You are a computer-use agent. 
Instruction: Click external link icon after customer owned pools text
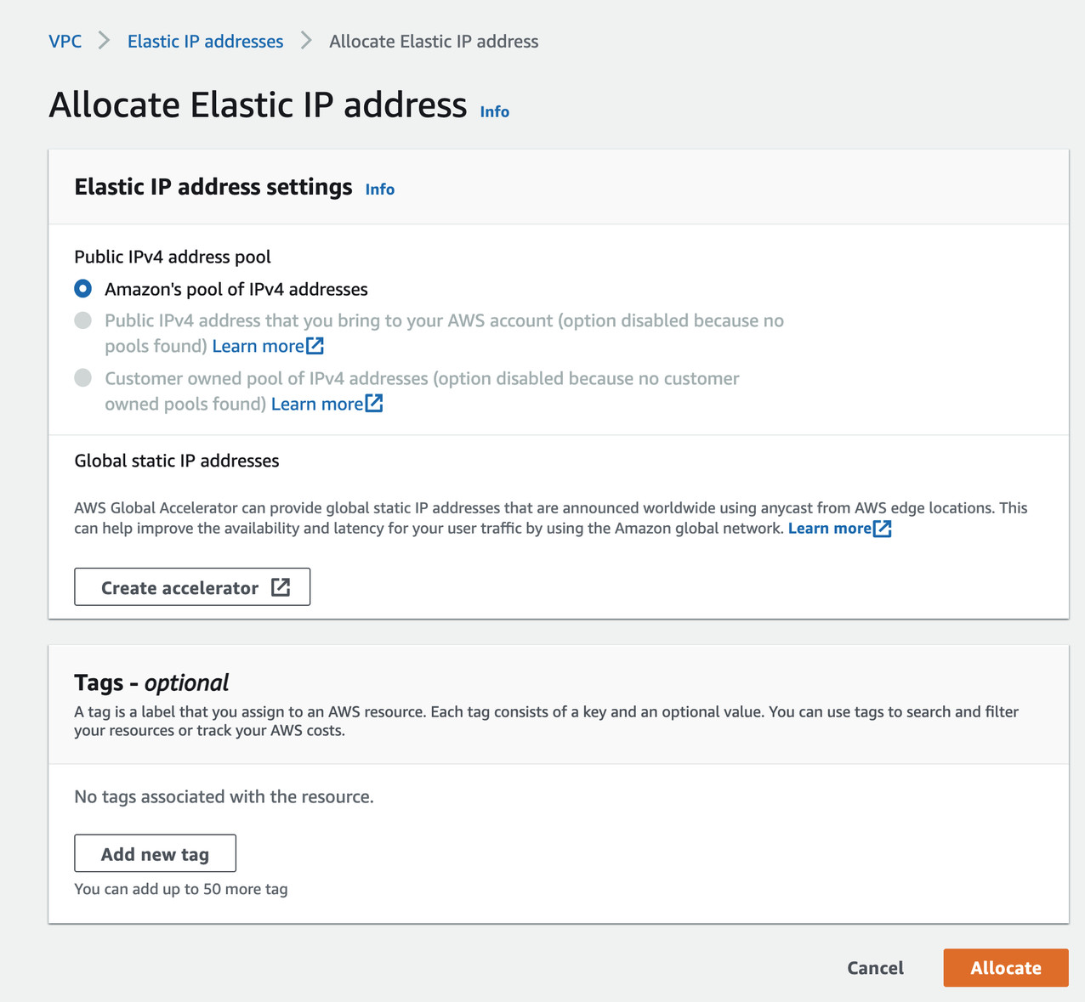(x=374, y=404)
